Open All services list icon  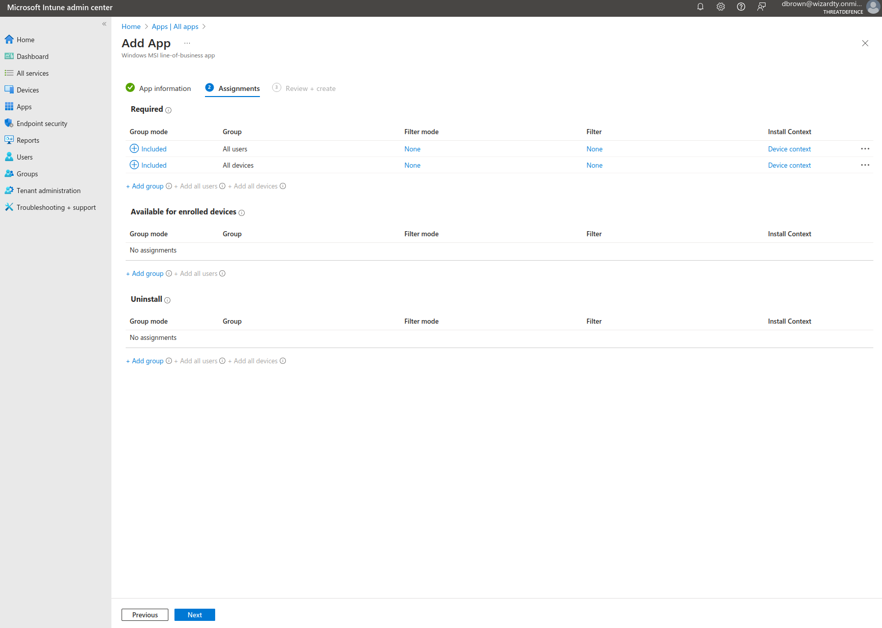[x=9, y=73]
